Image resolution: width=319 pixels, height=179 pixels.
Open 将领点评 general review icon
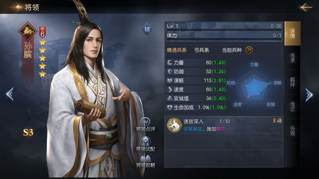[x=145, y=122]
